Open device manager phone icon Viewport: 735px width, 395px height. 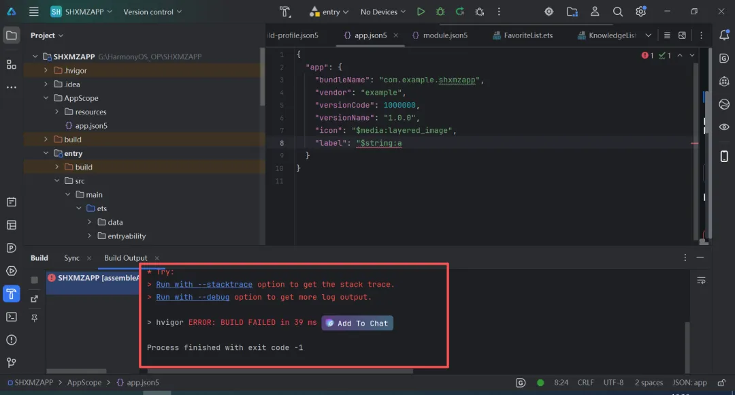(724, 156)
